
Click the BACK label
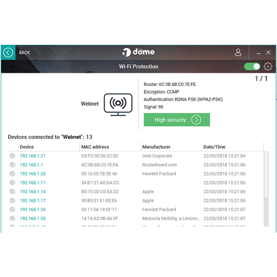[24, 53]
